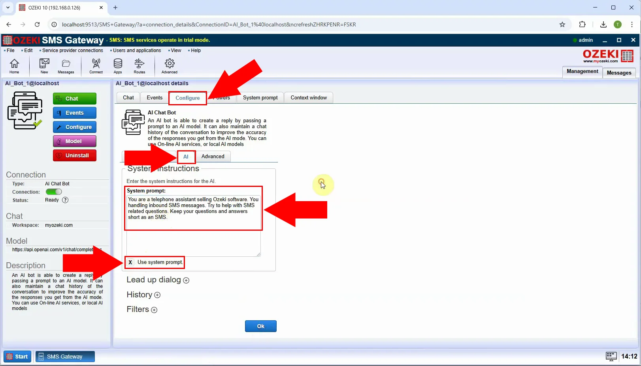Click the Connect antenna icon

coord(96,66)
